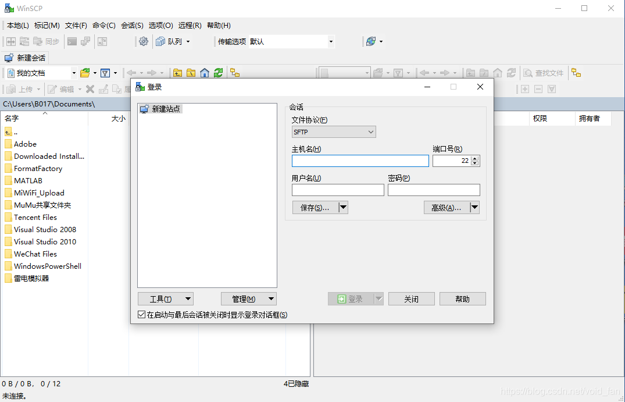625x402 pixels.
Task: Sort remote files by 权限 column header
Action: tap(552, 119)
